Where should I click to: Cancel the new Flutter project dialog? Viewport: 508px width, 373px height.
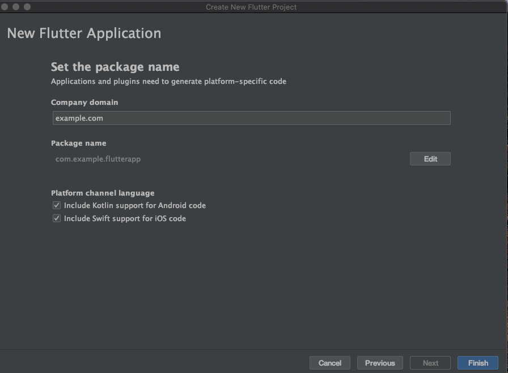click(x=329, y=363)
